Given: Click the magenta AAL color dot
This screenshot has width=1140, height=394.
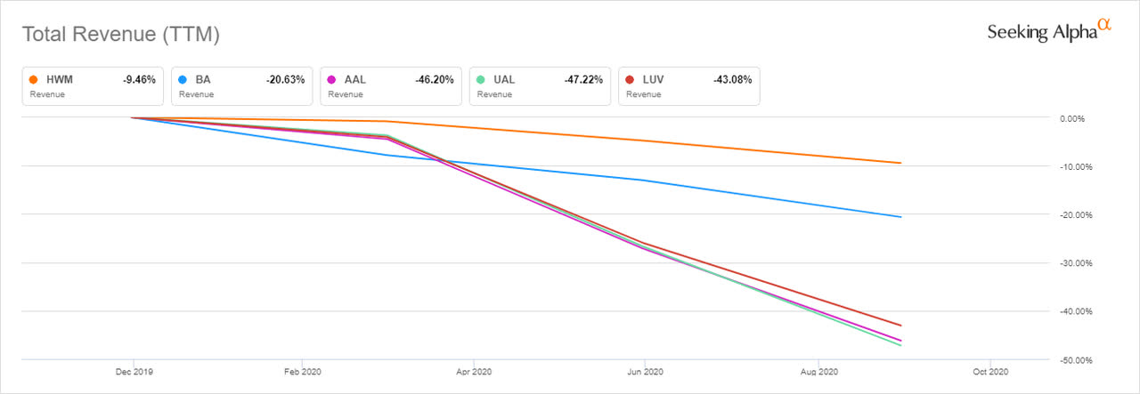Looking at the screenshot, I should point(332,79).
